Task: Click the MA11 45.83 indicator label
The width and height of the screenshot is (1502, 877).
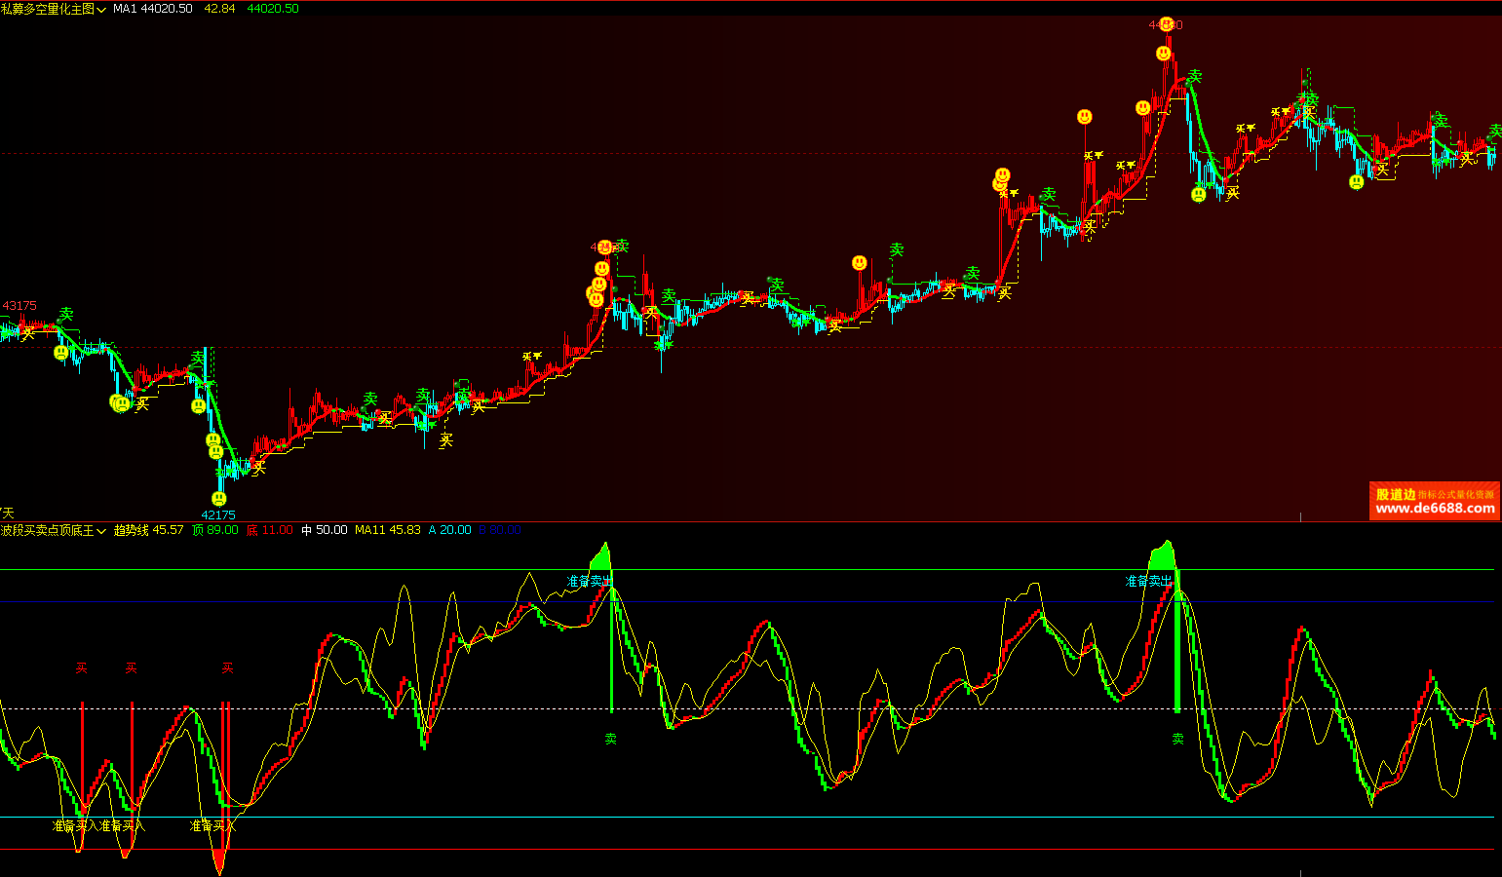Action: click(x=387, y=530)
